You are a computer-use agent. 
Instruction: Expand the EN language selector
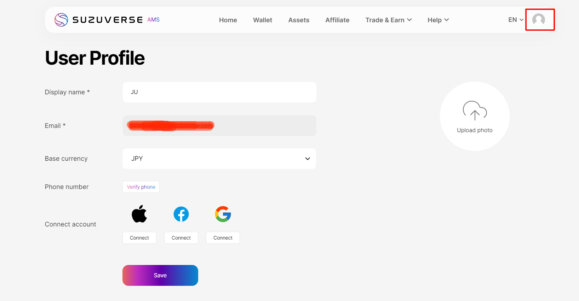point(515,20)
